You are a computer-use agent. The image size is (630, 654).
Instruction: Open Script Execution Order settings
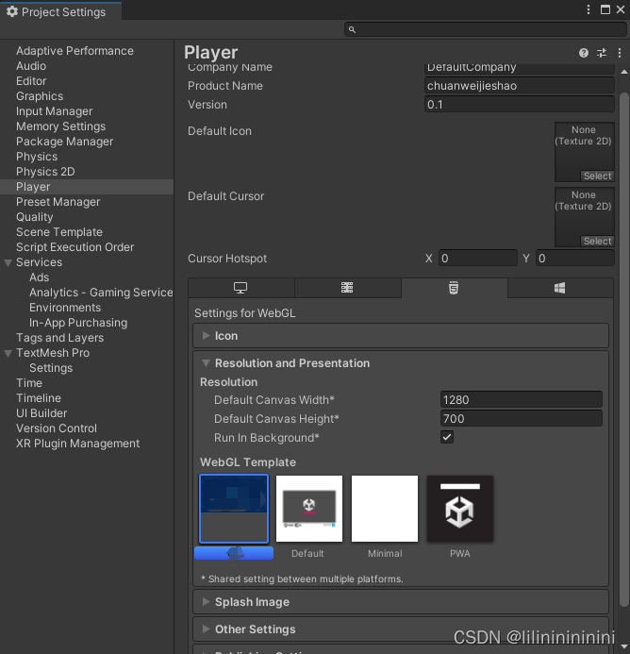click(x=75, y=247)
